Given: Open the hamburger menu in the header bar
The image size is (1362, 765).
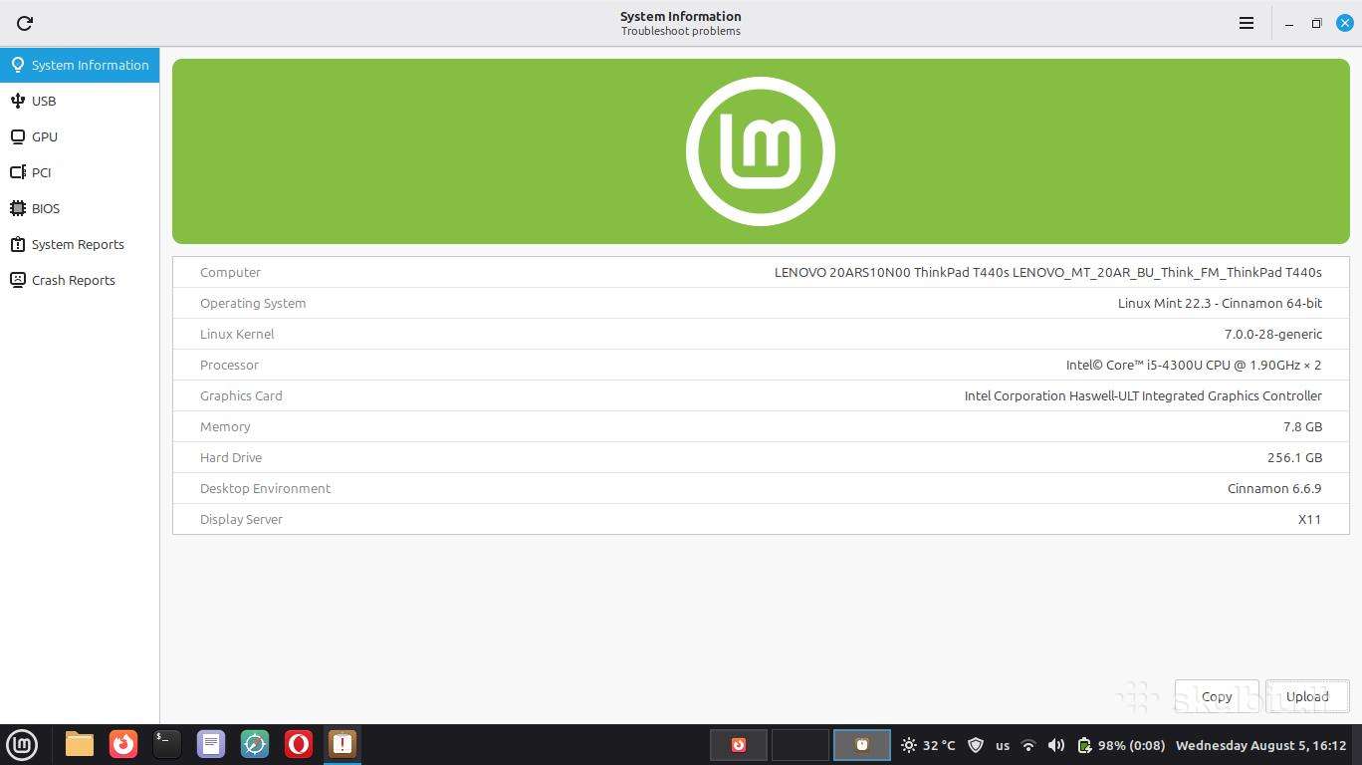Looking at the screenshot, I should pos(1246,23).
